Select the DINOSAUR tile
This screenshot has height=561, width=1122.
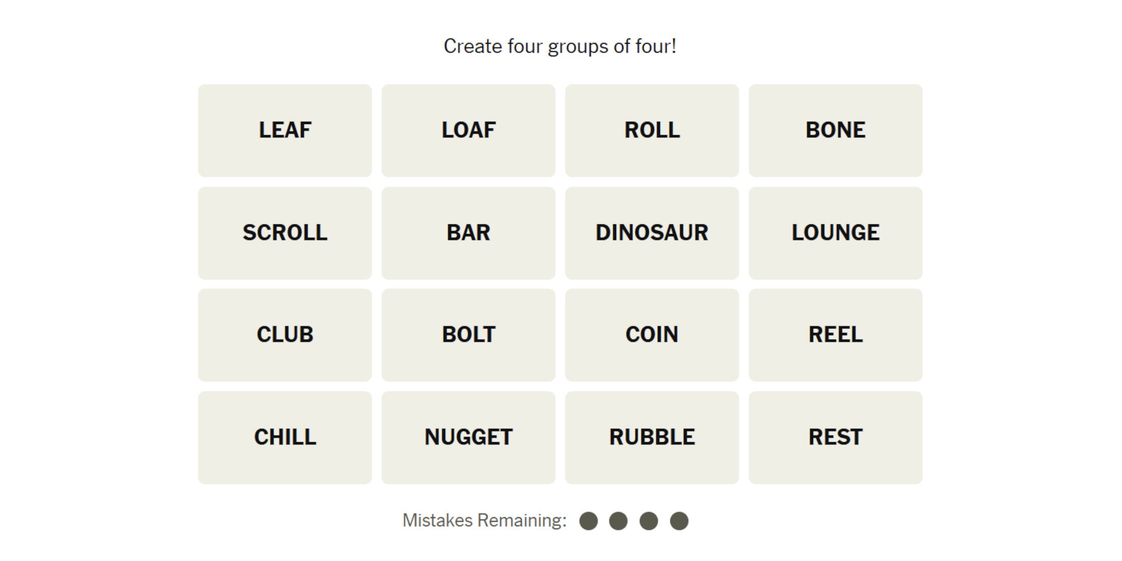pyautogui.click(x=652, y=233)
